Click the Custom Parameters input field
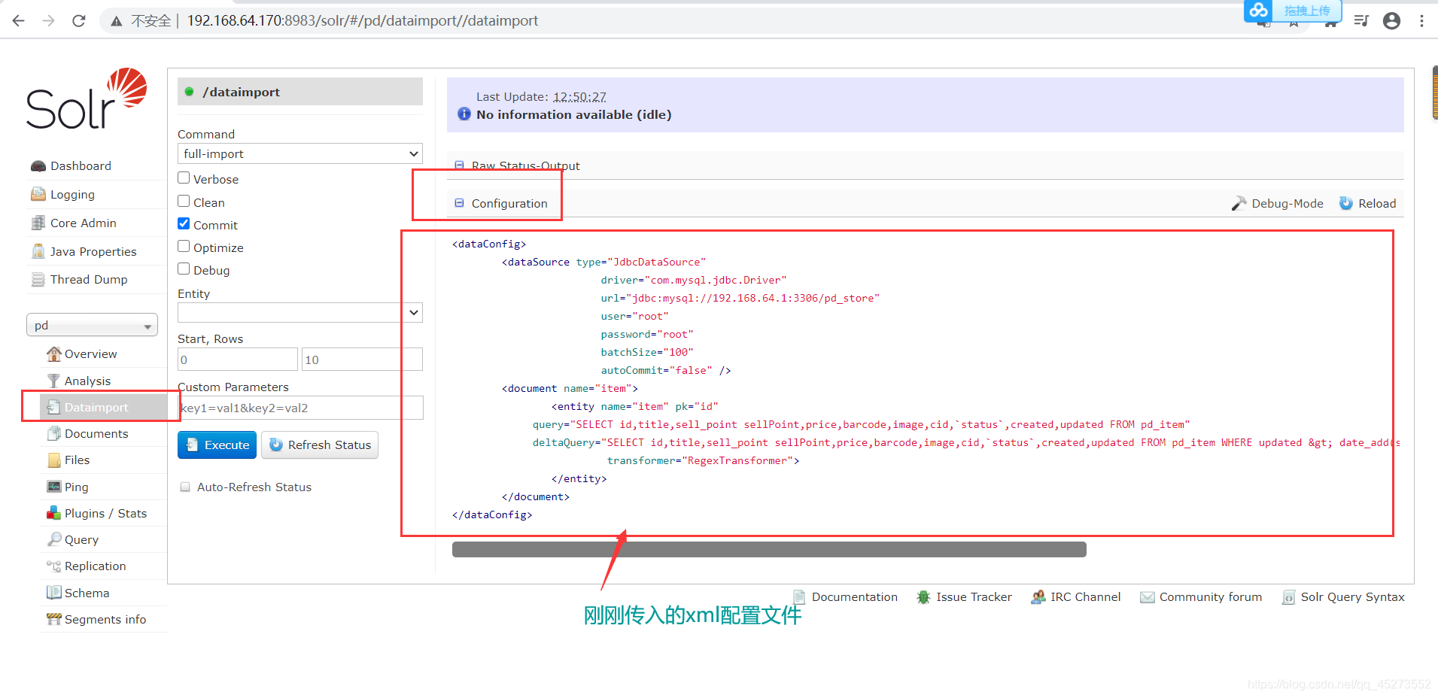 point(299,407)
